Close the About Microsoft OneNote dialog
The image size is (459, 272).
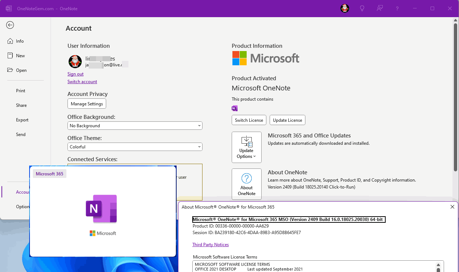tap(452, 207)
